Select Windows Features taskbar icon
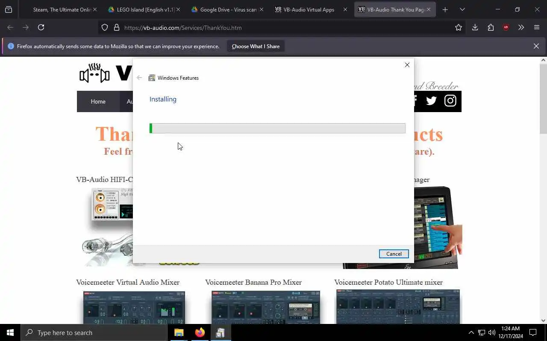Image resolution: width=547 pixels, height=341 pixels. click(x=221, y=332)
